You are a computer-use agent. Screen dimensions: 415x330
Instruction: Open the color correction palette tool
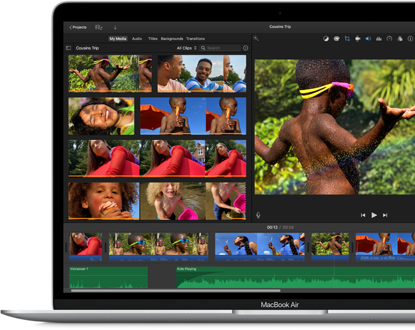336,39
